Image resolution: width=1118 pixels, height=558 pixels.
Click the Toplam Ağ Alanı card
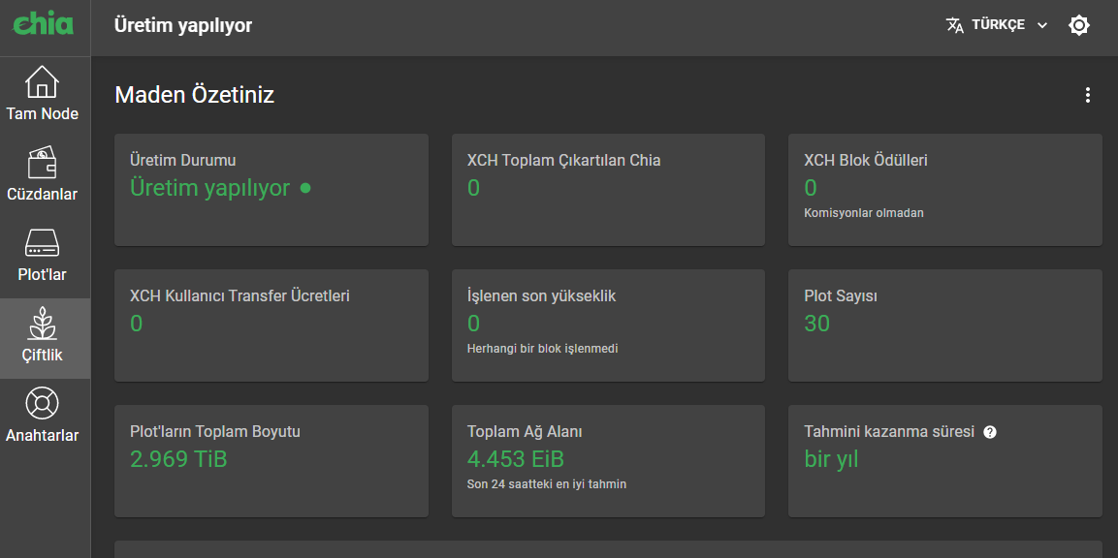(608, 461)
